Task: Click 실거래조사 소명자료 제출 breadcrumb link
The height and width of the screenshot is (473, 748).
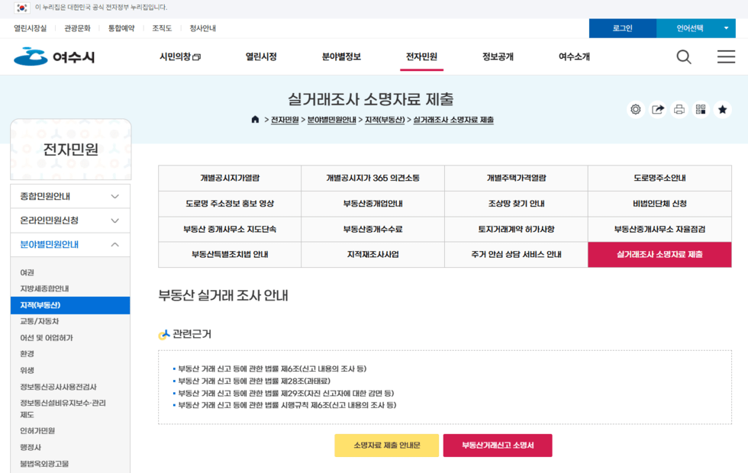Action: pos(453,120)
